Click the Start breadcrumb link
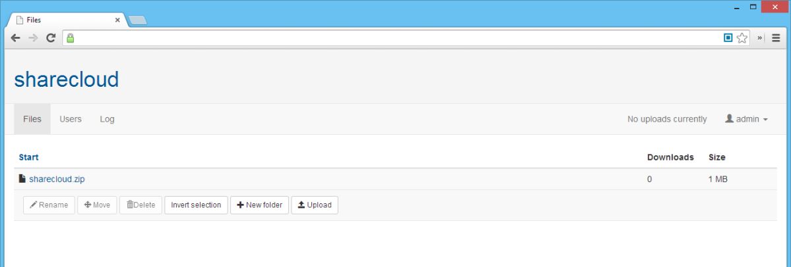 [29, 157]
